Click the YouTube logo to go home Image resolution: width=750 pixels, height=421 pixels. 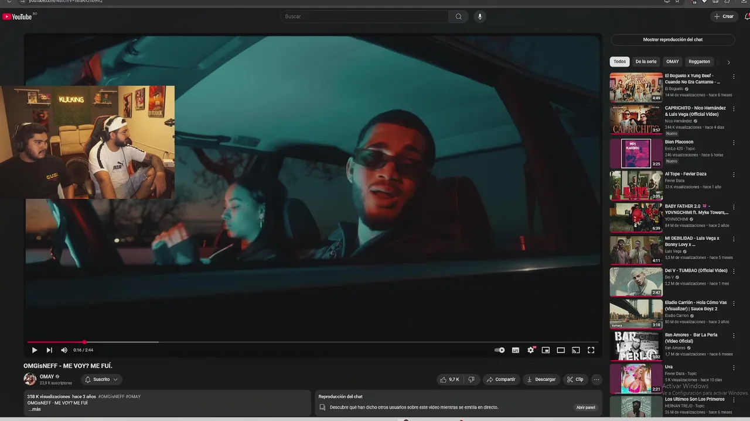point(17,16)
